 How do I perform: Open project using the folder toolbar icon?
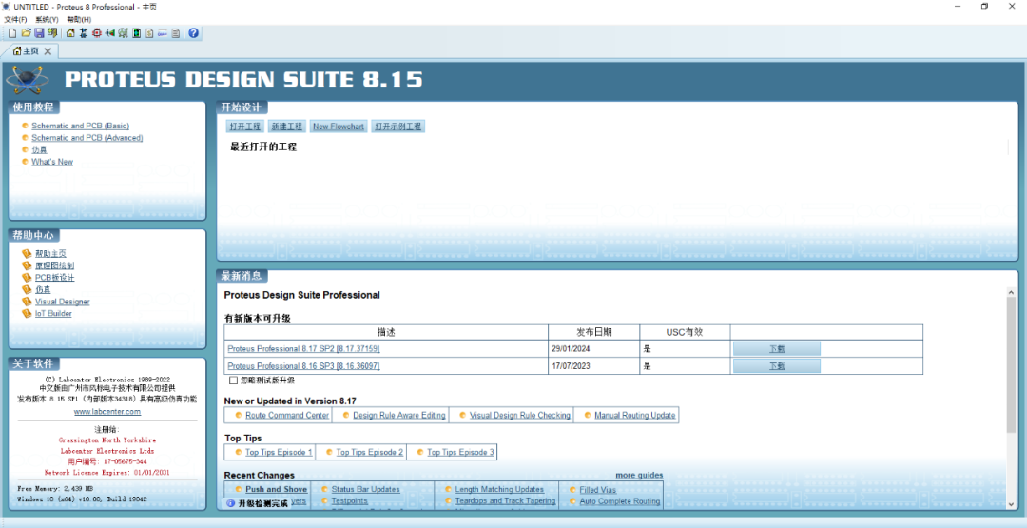pyautogui.click(x=27, y=32)
